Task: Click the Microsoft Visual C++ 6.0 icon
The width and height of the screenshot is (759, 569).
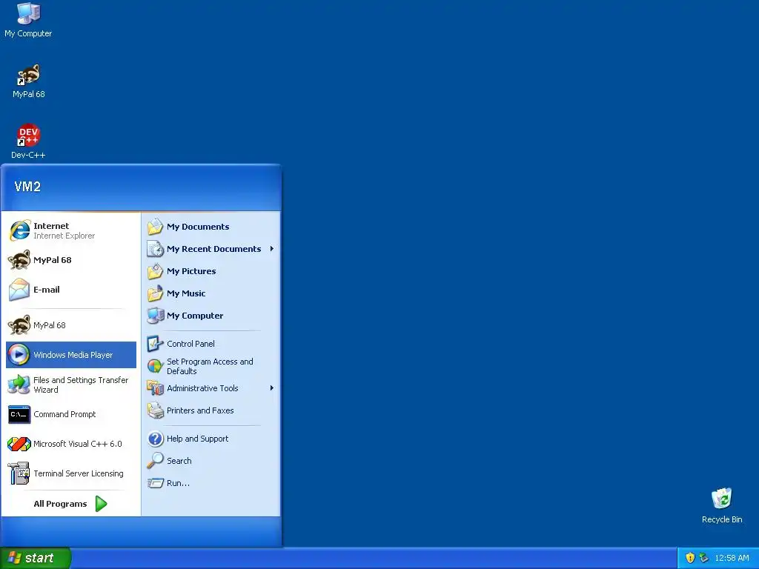Action: coord(19,444)
